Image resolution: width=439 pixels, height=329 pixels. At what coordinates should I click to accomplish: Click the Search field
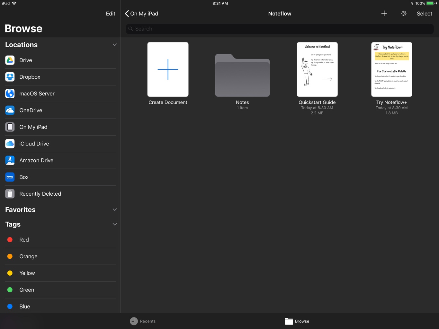pyautogui.click(x=280, y=29)
